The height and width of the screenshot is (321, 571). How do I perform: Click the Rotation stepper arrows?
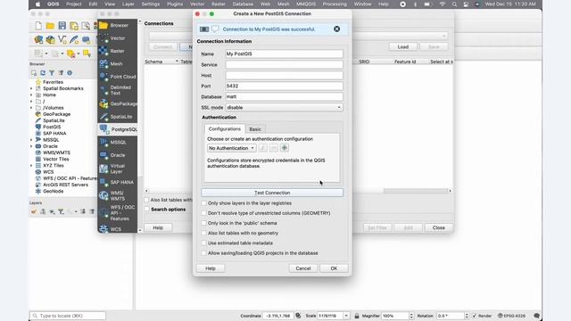(x=466, y=316)
